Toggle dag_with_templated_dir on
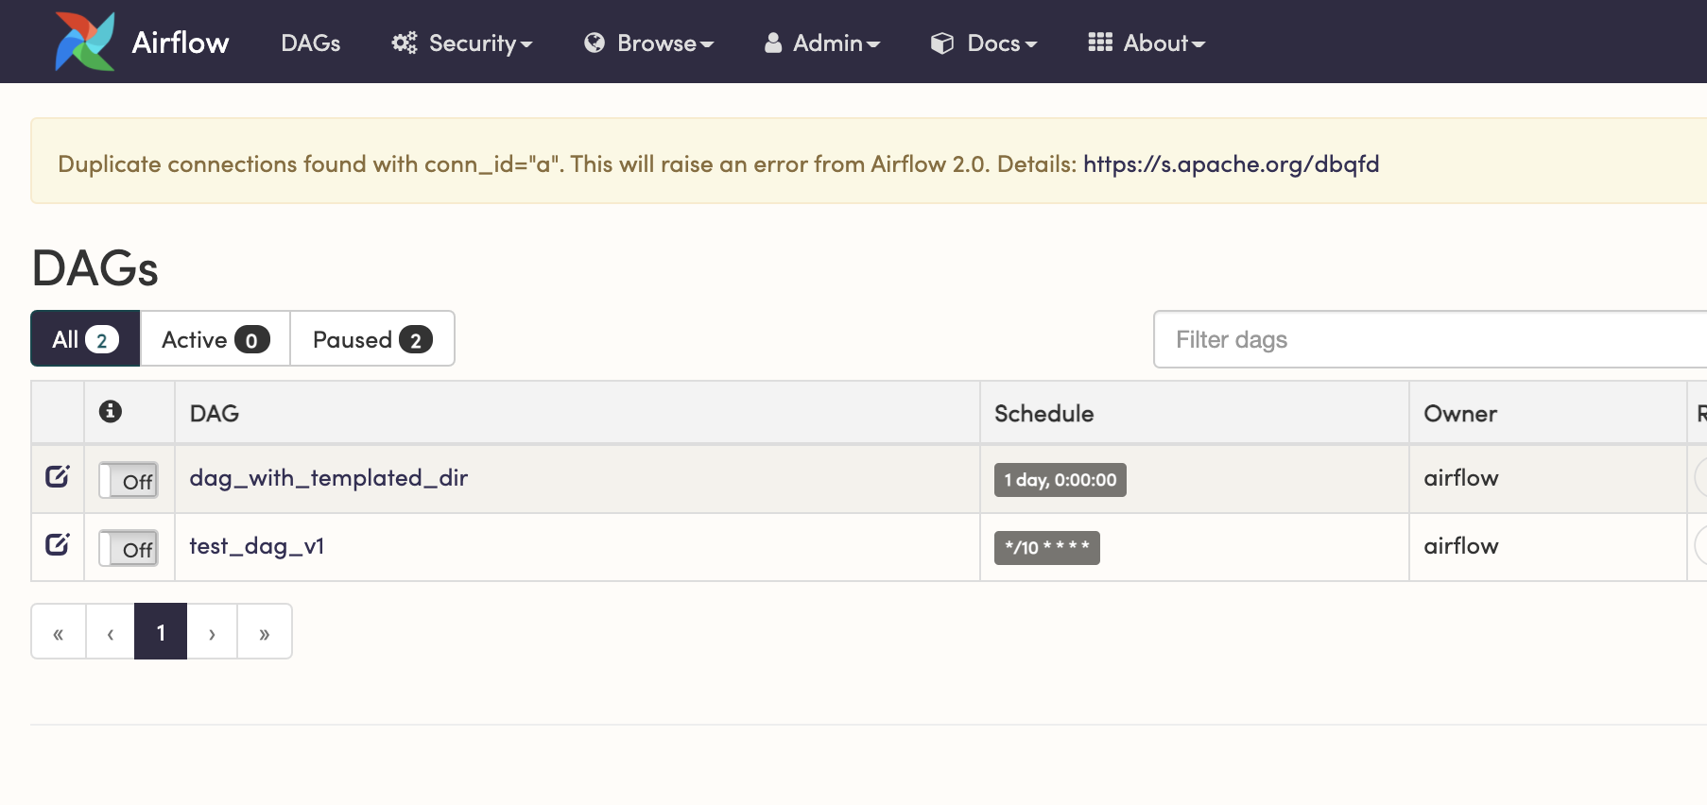The width and height of the screenshot is (1707, 805). pos(129,480)
